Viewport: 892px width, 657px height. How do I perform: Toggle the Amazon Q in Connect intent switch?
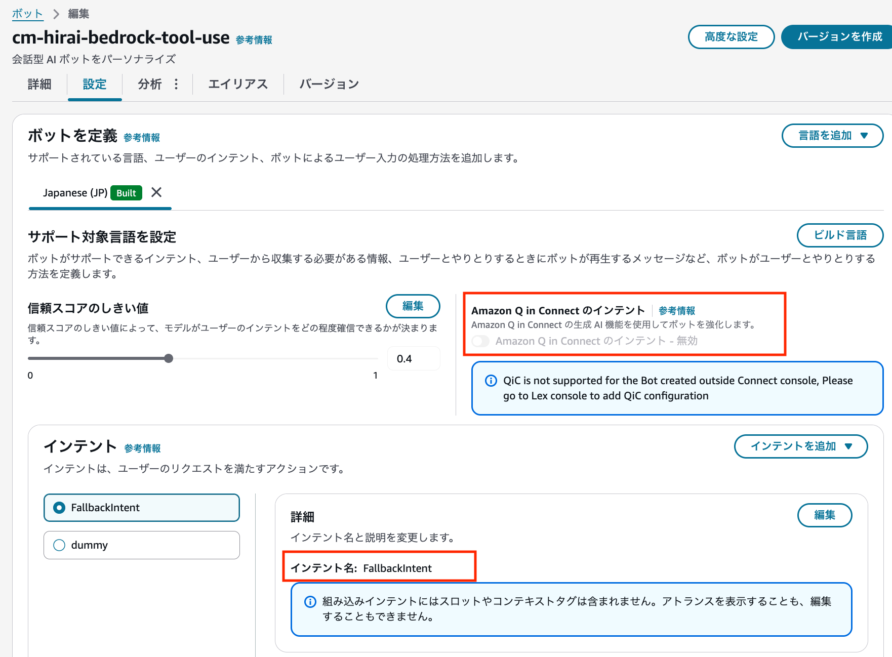(480, 341)
